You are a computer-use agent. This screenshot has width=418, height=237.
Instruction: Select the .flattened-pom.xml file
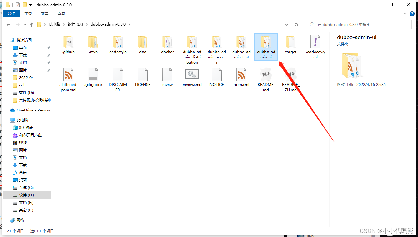point(68,80)
